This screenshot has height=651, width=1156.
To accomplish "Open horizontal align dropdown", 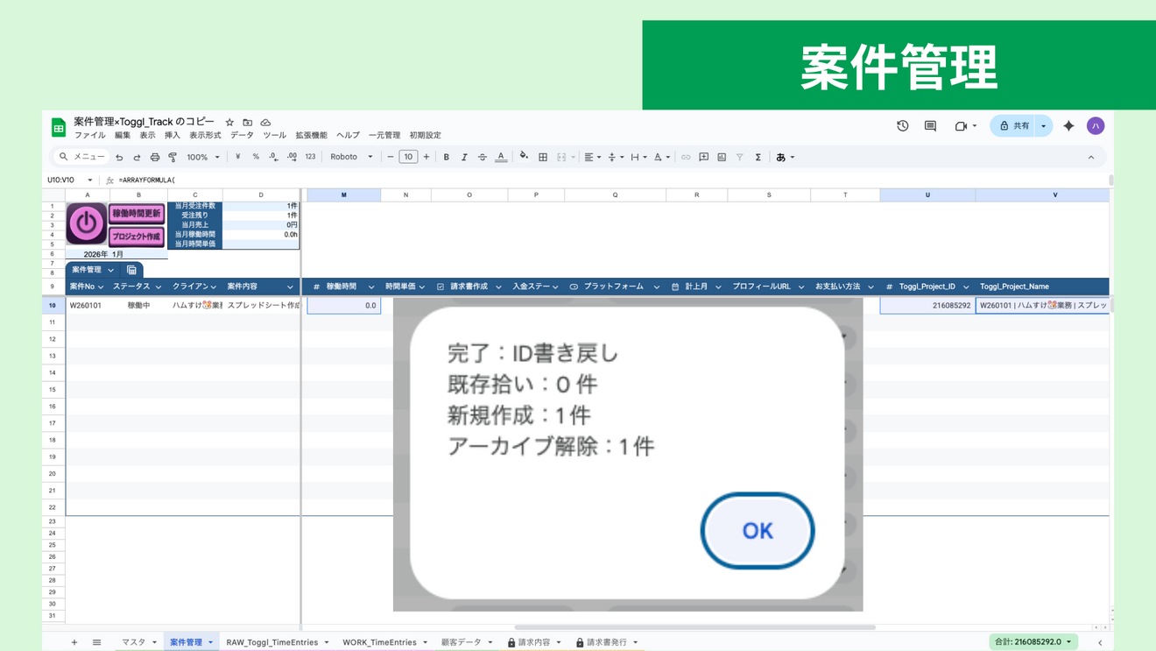I will point(592,158).
